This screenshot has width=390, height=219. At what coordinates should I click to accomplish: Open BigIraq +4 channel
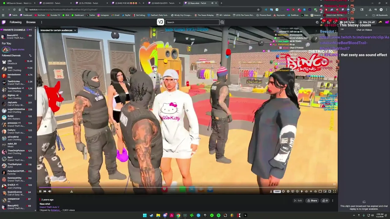[x=17, y=96]
